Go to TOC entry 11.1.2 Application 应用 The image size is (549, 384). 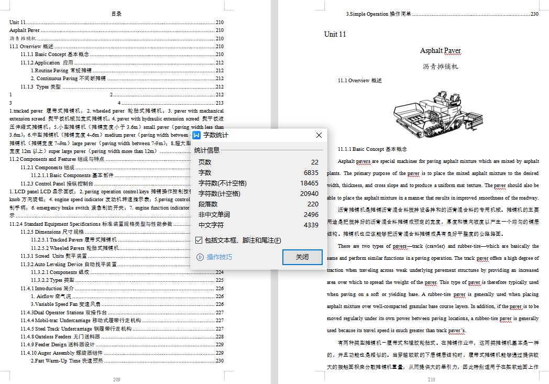47,63
